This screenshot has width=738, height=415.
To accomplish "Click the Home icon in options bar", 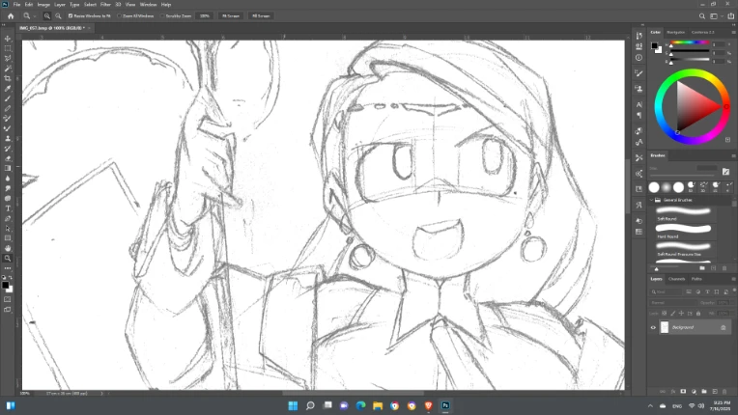I will pyautogui.click(x=11, y=16).
